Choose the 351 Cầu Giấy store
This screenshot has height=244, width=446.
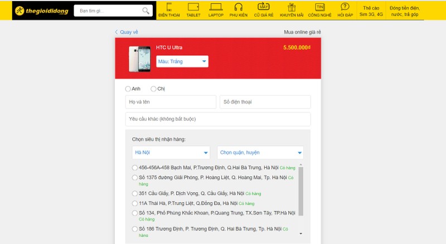(135, 193)
